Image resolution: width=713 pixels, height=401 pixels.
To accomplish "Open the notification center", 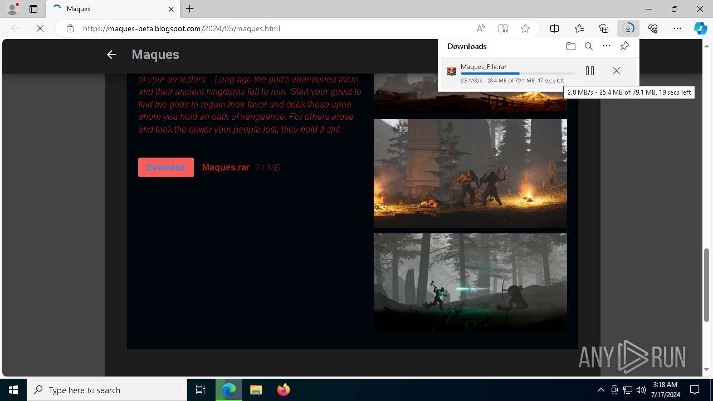I will 695,390.
